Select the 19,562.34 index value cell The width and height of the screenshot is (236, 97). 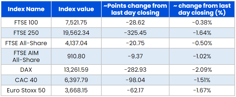[76, 33]
